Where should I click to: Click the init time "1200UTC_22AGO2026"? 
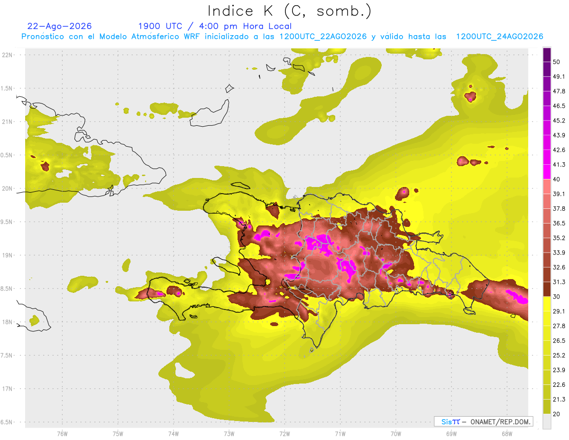[x=323, y=37]
